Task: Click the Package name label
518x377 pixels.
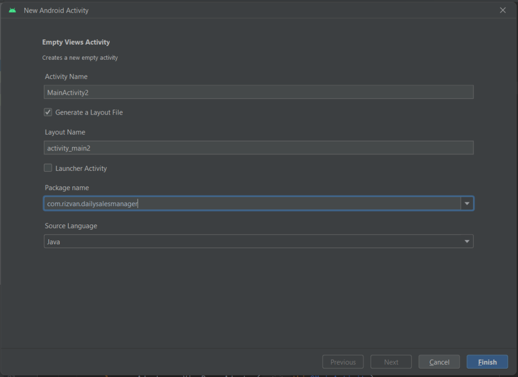Action: pos(67,187)
